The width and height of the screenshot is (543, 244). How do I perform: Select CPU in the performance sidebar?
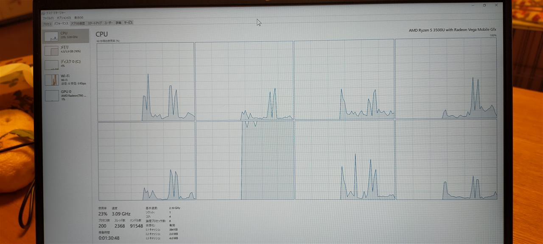[x=66, y=36]
